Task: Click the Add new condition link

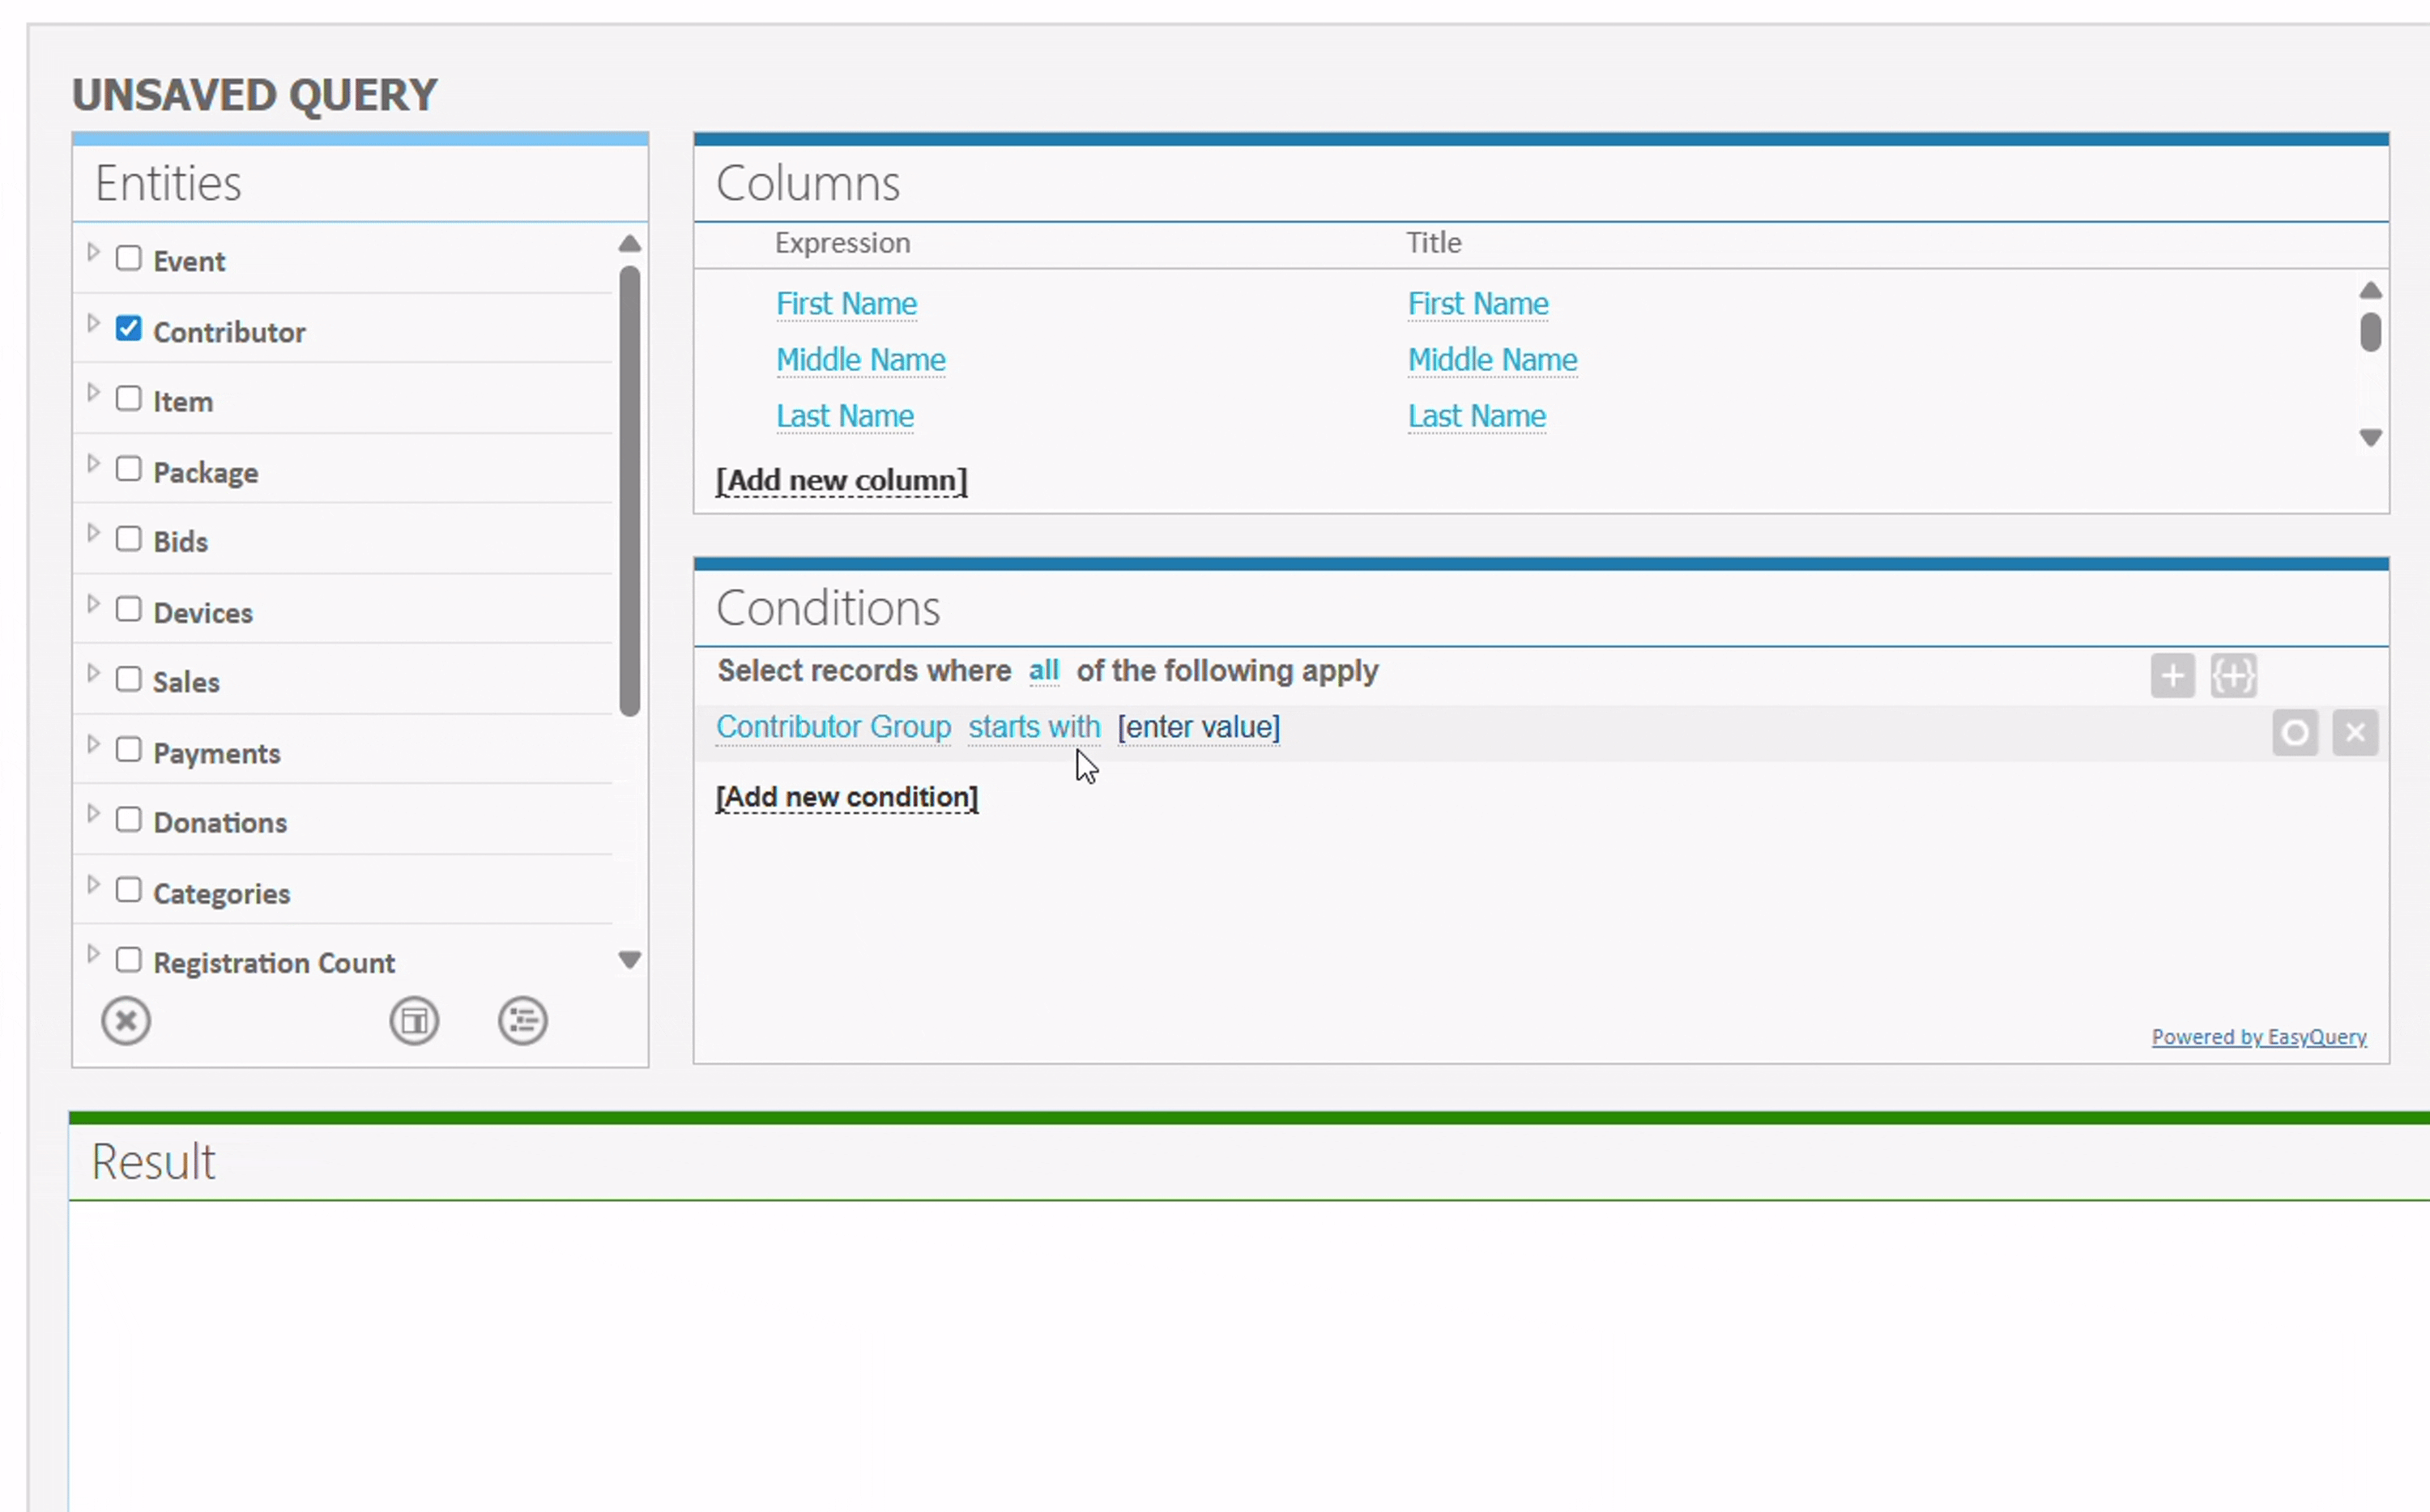Action: (846, 797)
